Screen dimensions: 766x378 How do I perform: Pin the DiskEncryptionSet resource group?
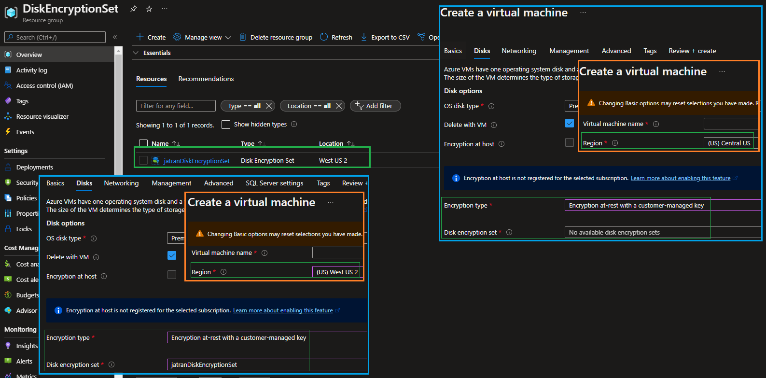134,9
